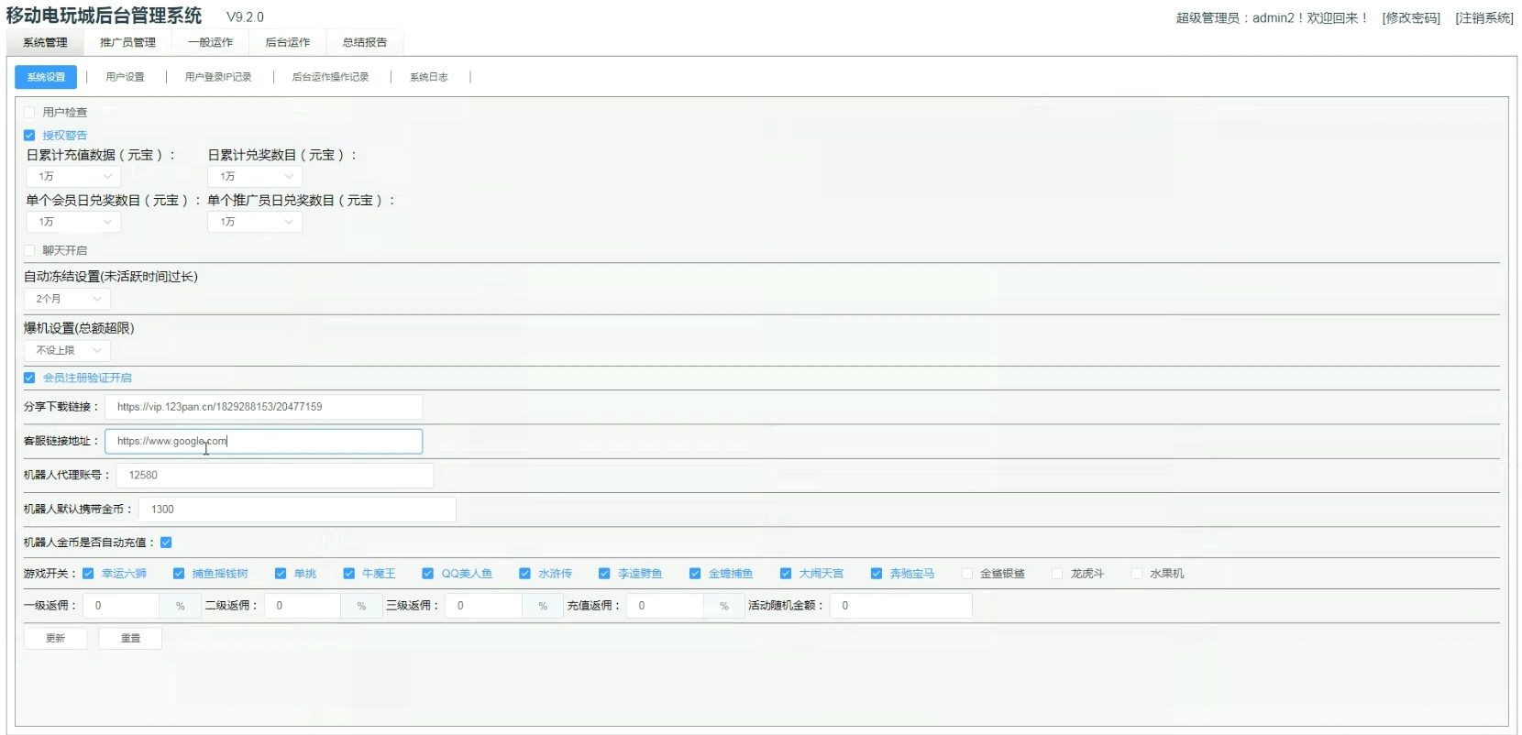Uncheck the 授权警告 checkbox

click(29, 135)
